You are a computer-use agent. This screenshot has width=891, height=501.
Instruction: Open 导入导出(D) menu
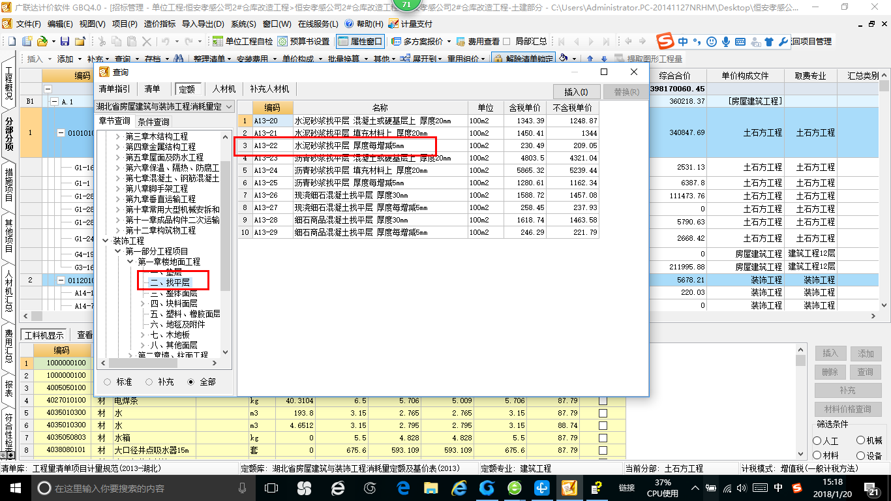click(x=203, y=23)
